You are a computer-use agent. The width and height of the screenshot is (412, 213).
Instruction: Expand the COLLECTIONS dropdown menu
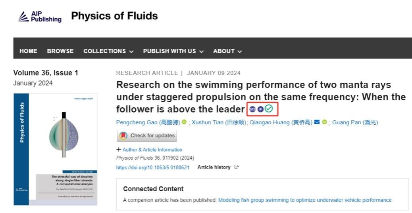(108, 51)
